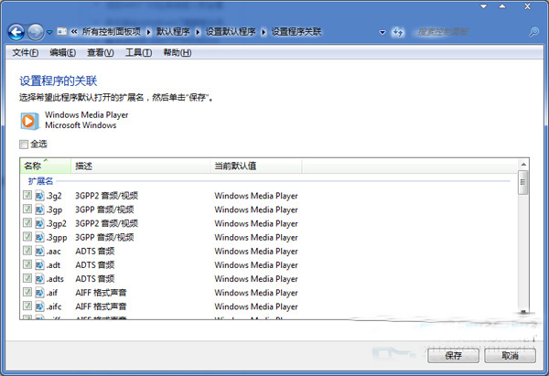This screenshot has height=376, width=549.
Task: Click the .3gp file type icon
Action: [39, 209]
